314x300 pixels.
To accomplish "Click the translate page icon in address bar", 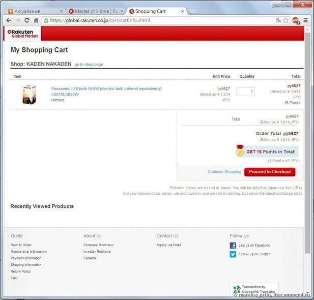I will pyautogui.click(x=278, y=20).
